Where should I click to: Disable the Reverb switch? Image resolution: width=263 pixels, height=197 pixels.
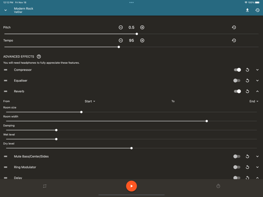237,91
